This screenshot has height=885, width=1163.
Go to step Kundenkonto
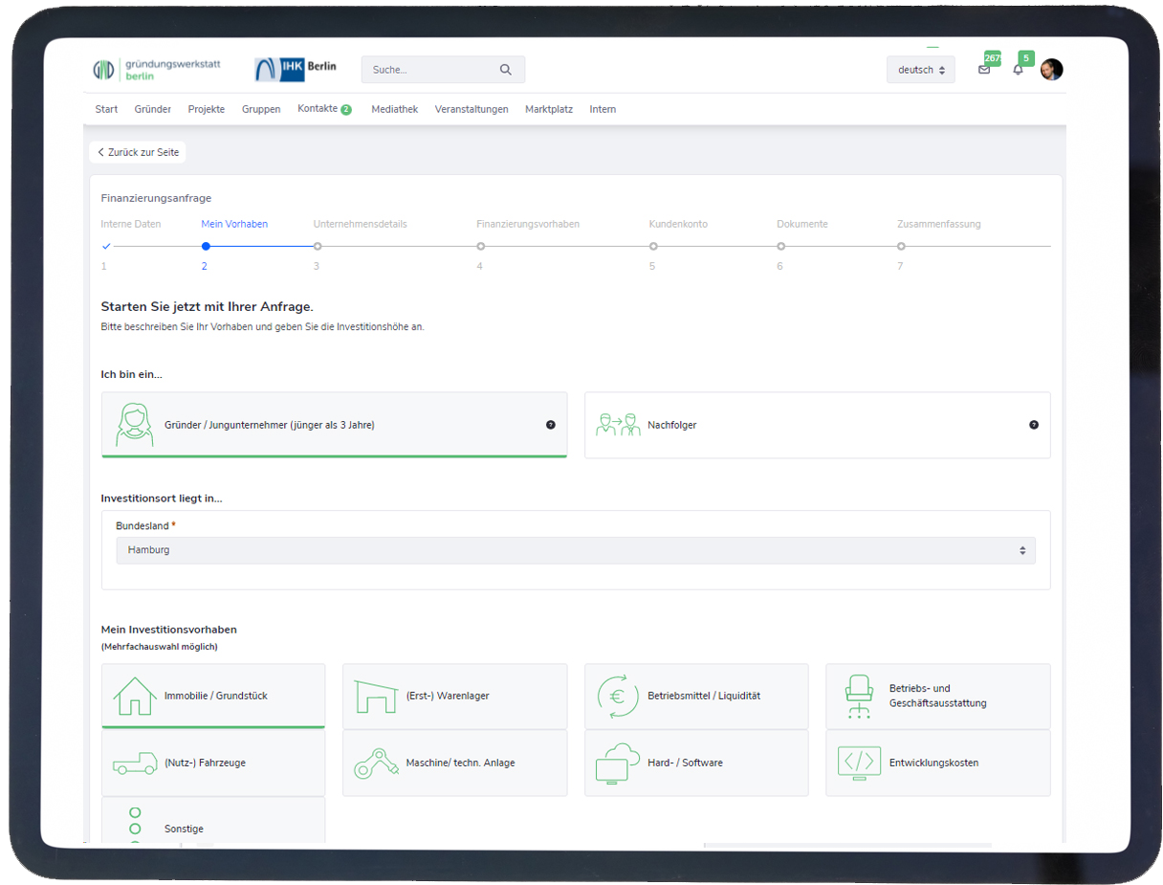[678, 224]
